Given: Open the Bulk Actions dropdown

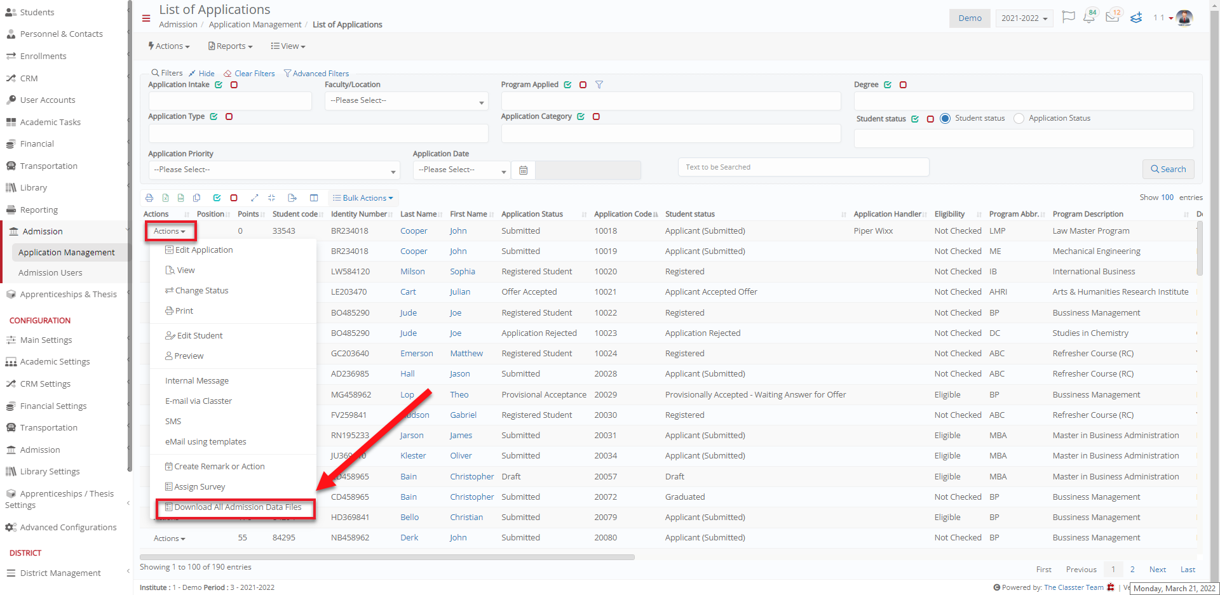Looking at the screenshot, I should tap(363, 197).
